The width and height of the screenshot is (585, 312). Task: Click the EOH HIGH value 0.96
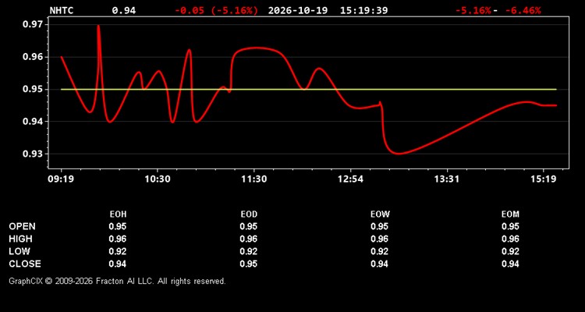(118, 239)
